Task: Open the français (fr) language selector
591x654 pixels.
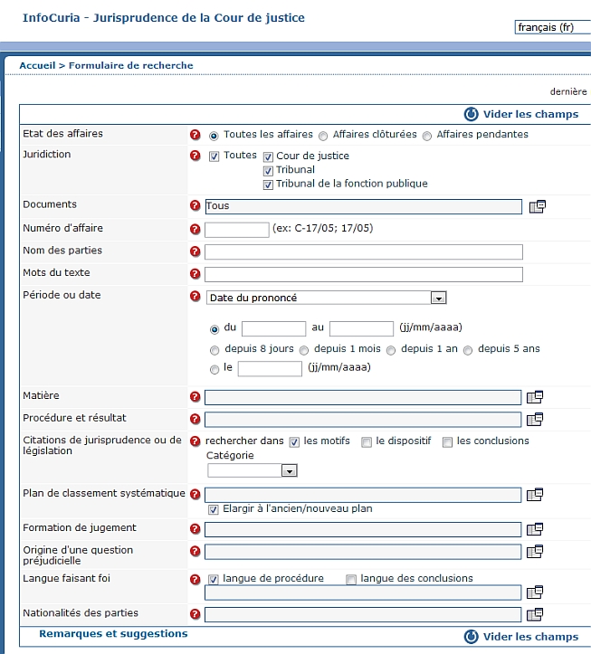Action: [553, 27]
